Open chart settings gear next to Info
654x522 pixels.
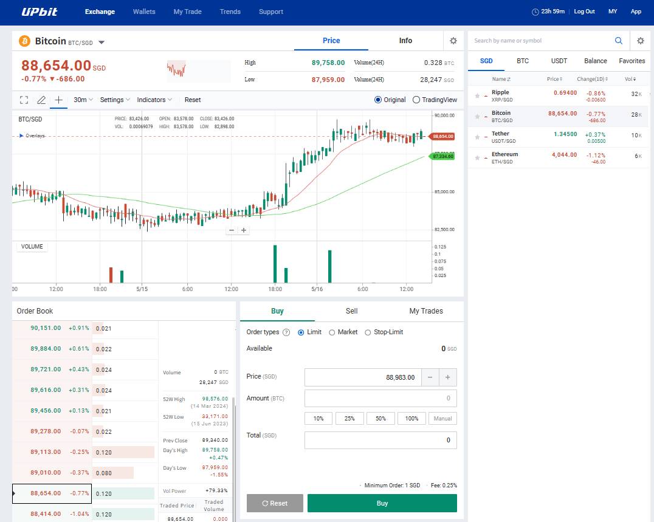point(453,41)
